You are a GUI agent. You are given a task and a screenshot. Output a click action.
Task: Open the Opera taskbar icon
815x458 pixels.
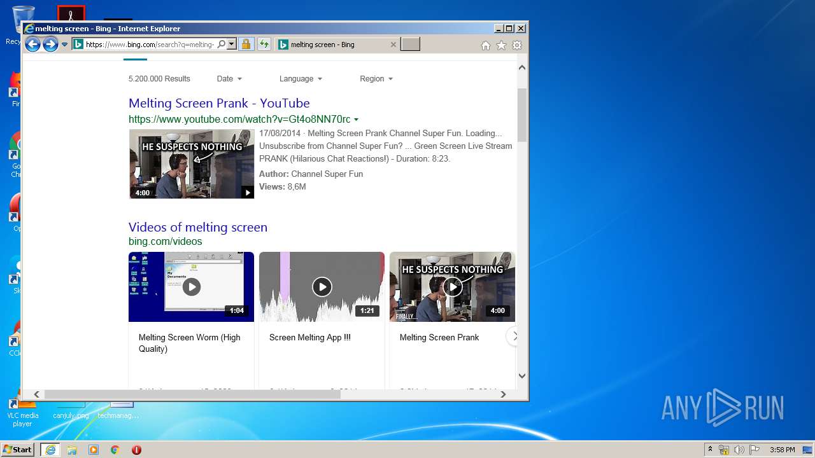(x=136, y=450)
